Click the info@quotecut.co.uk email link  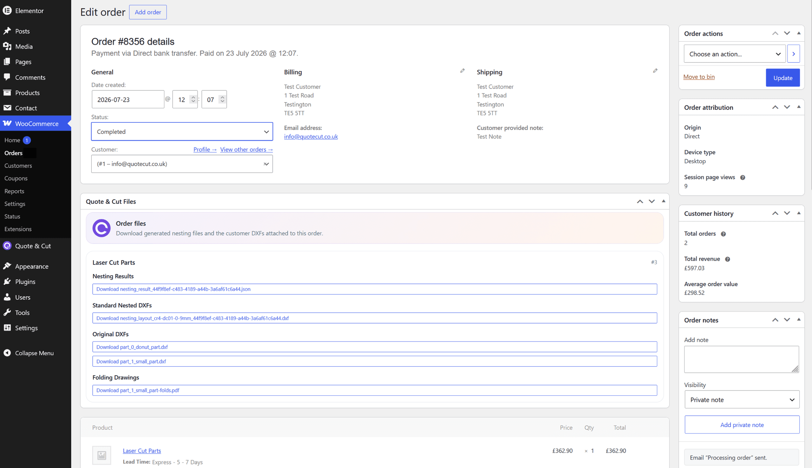[x=311, y=137]
